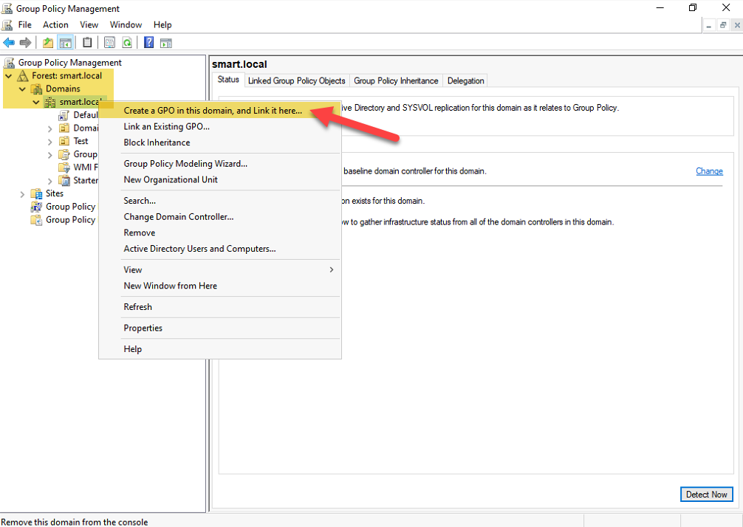
Task: Click the Detect Now button
Action: click(706, 495)
